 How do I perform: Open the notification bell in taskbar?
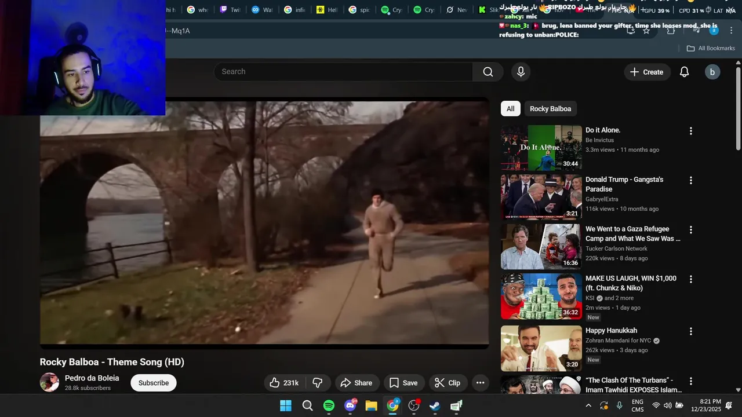click(729, 405)
